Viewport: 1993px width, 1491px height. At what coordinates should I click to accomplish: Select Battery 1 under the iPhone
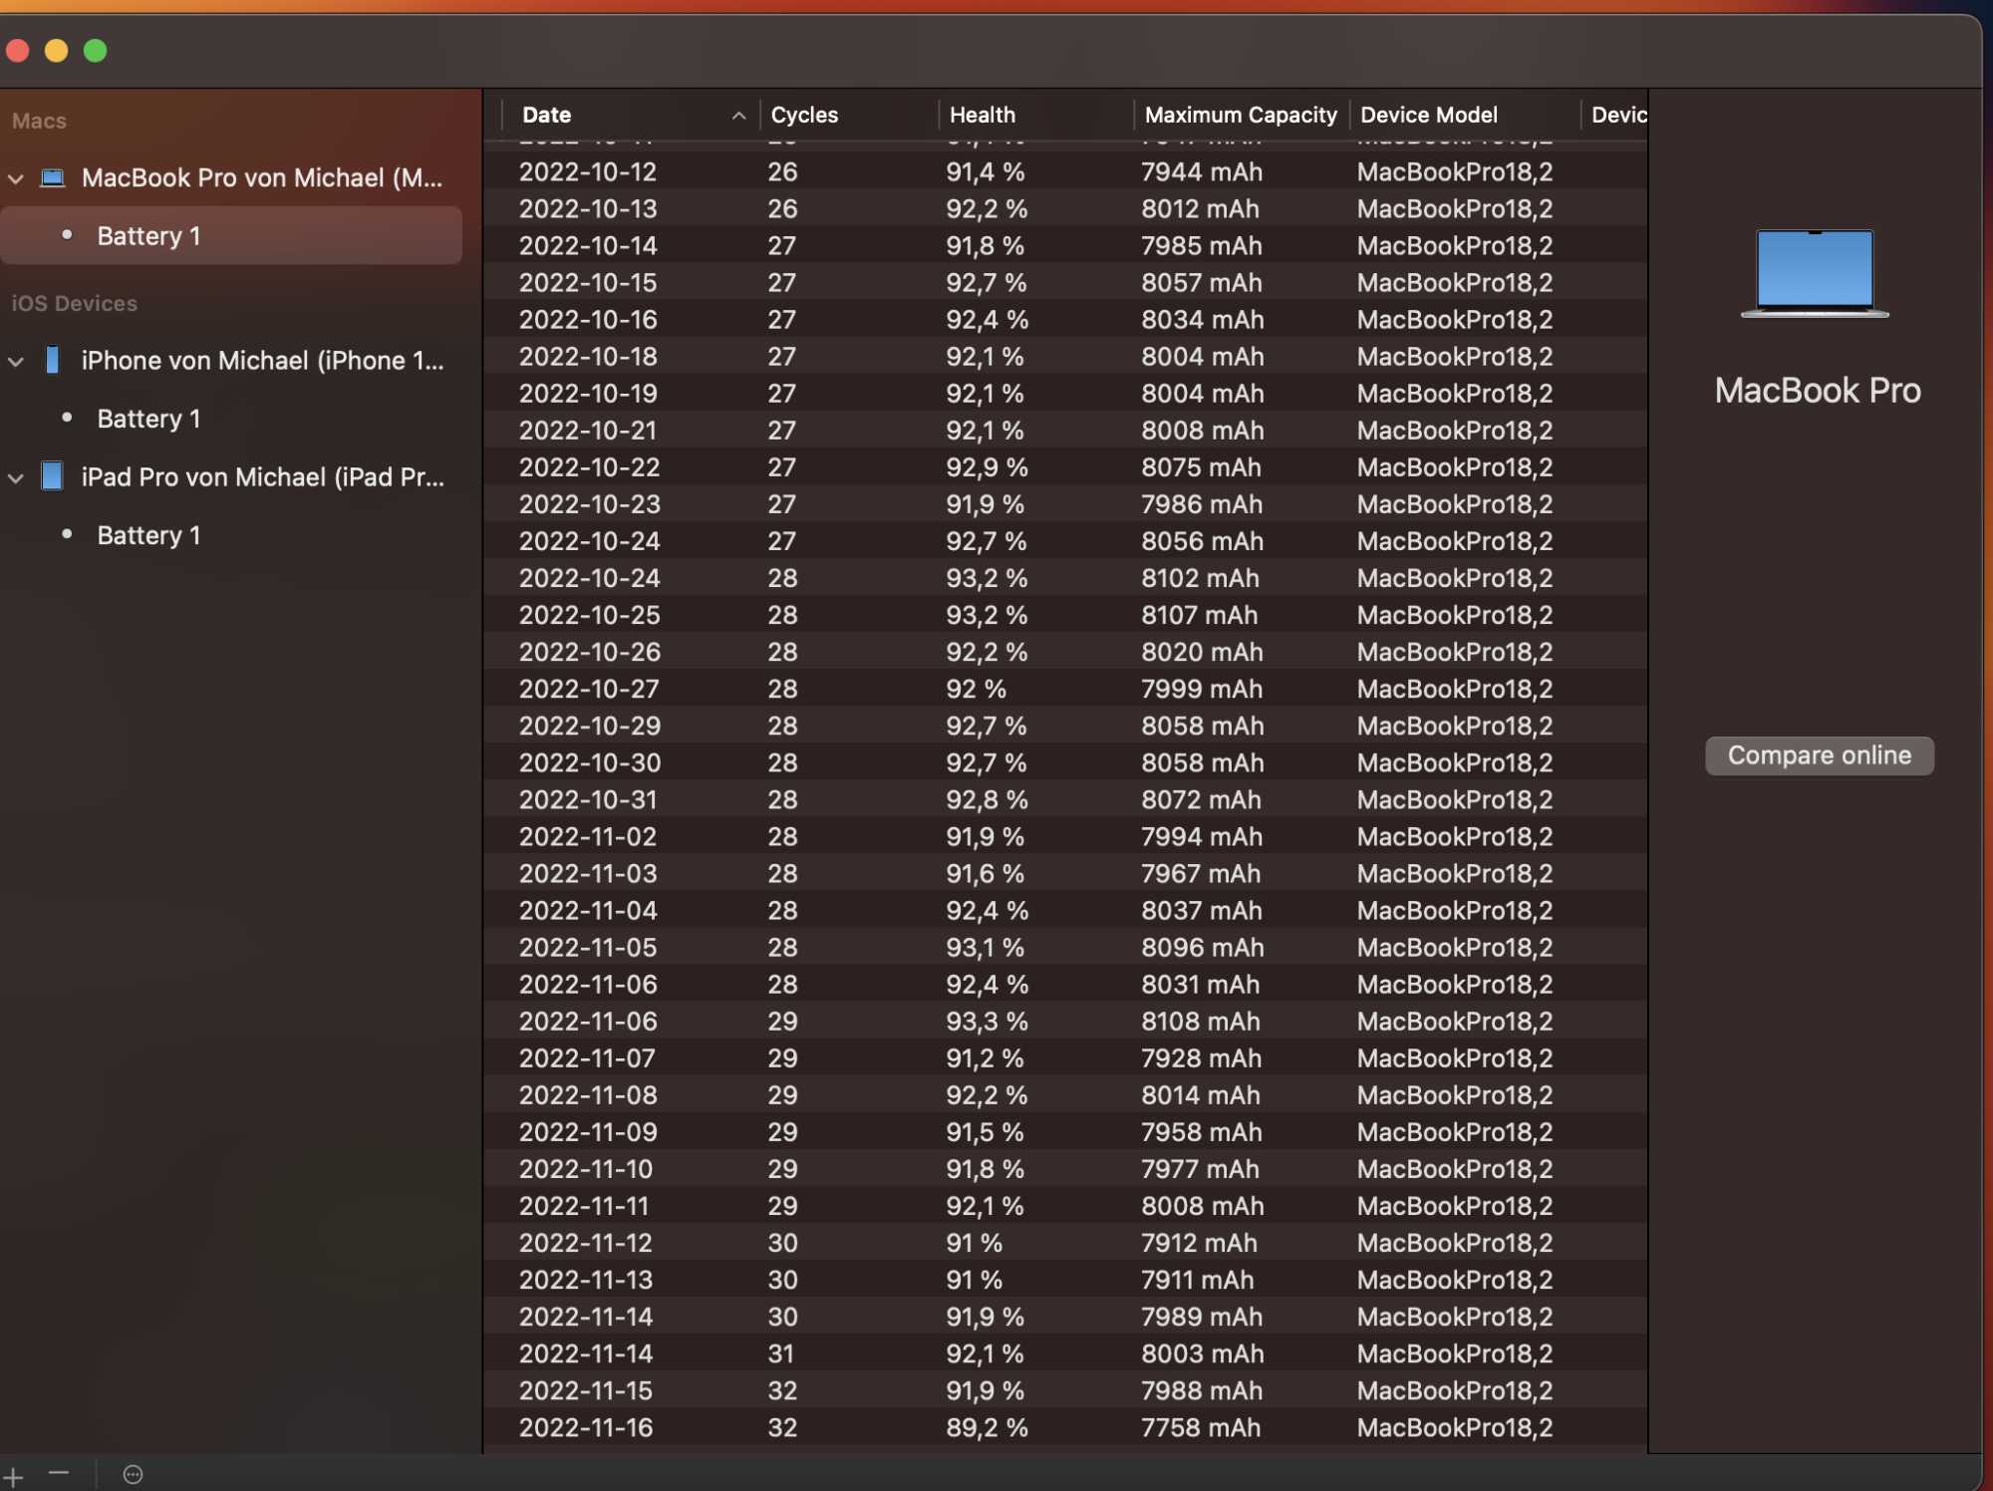(x=148, y=419)
